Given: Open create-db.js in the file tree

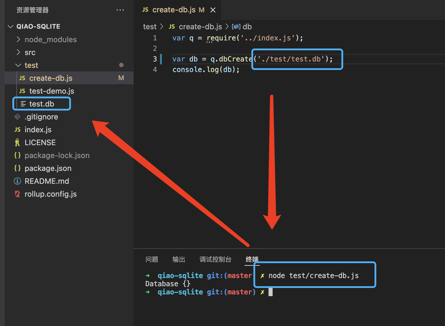Looking at the screenshot, I should [51, 78].
